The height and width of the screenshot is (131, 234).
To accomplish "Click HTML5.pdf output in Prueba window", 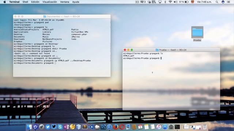I will pos(129,56).
